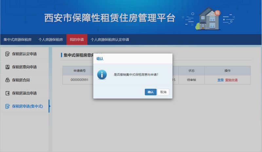Click the 状态 column header
Viewport: 262px width, 152px height.
[191, 71]
